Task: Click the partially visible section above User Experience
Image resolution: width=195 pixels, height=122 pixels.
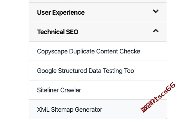Action: tap(98, 1)
